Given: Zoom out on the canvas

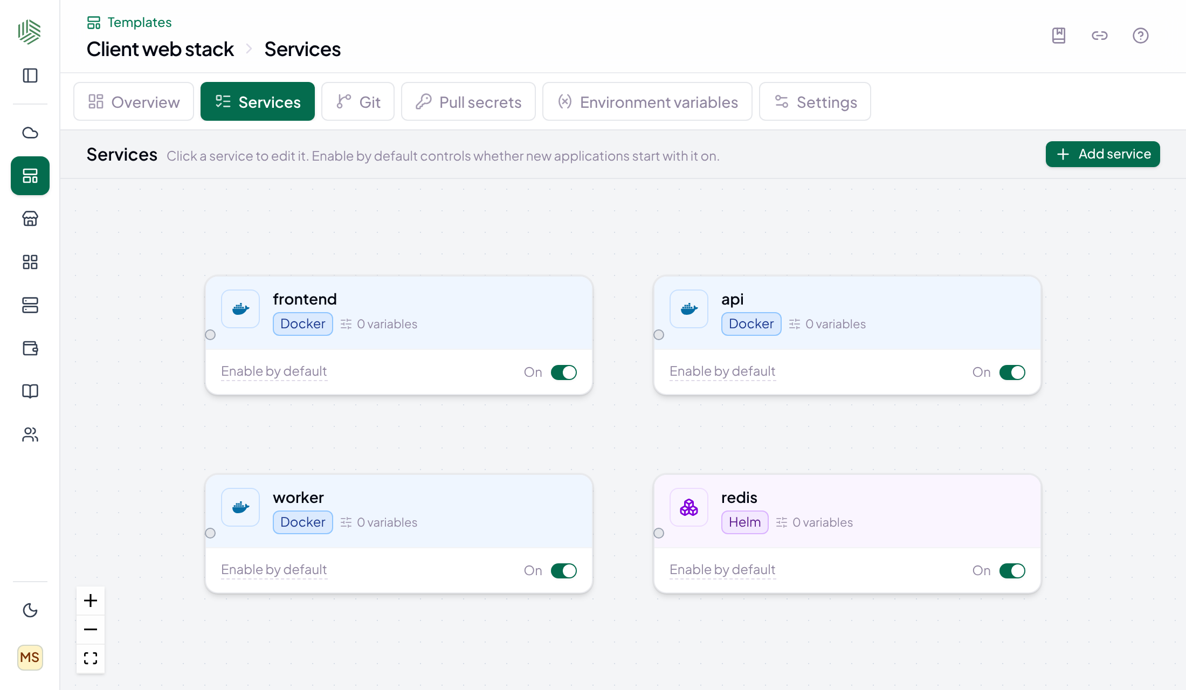Looking at the screenshot, I should [91, 630].
